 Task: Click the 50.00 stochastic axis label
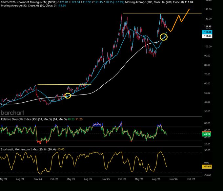tap(207, 150)
